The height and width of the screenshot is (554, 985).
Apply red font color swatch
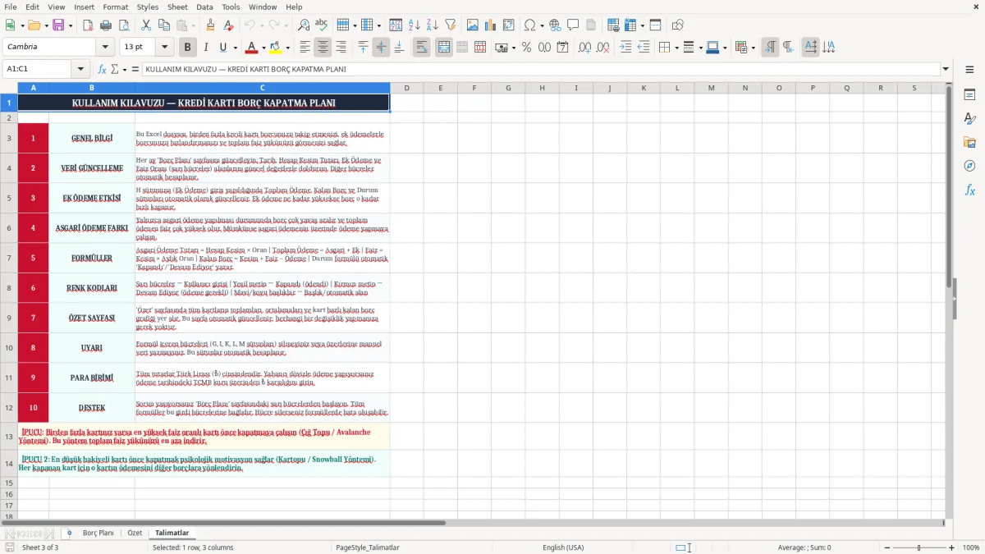click(x=252, y=48)
